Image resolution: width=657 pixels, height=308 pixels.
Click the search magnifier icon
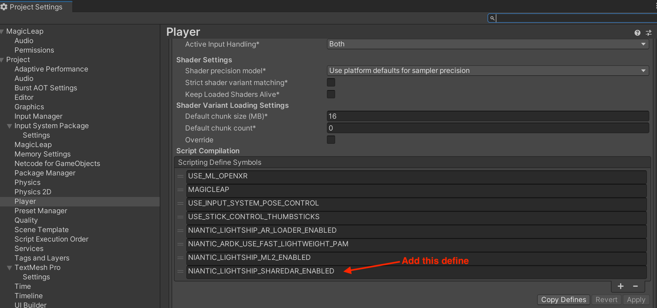pyautogui.click(x=492, y=18)
